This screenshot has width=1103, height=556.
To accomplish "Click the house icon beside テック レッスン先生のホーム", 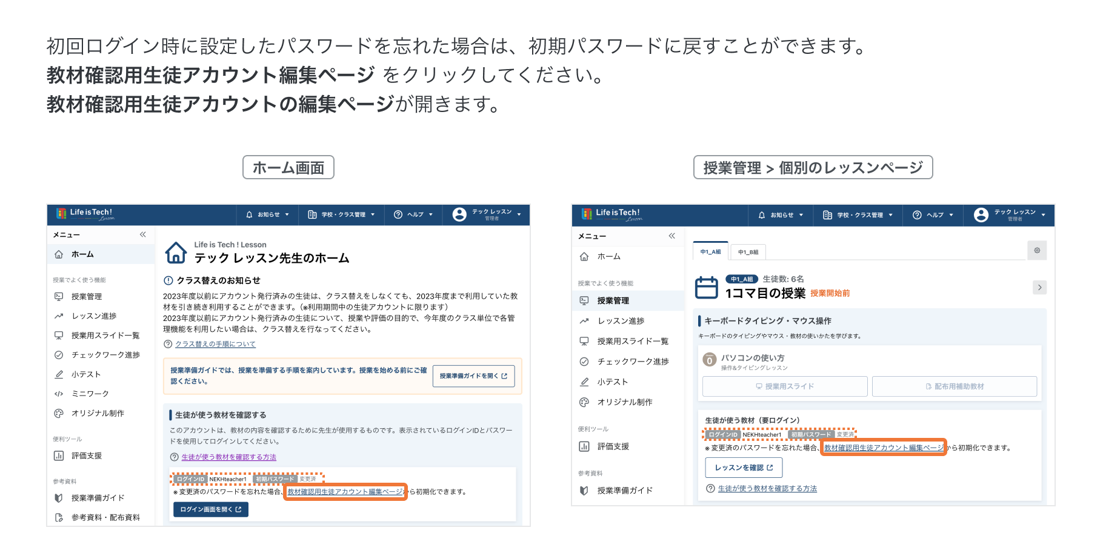I will point(176,253).
